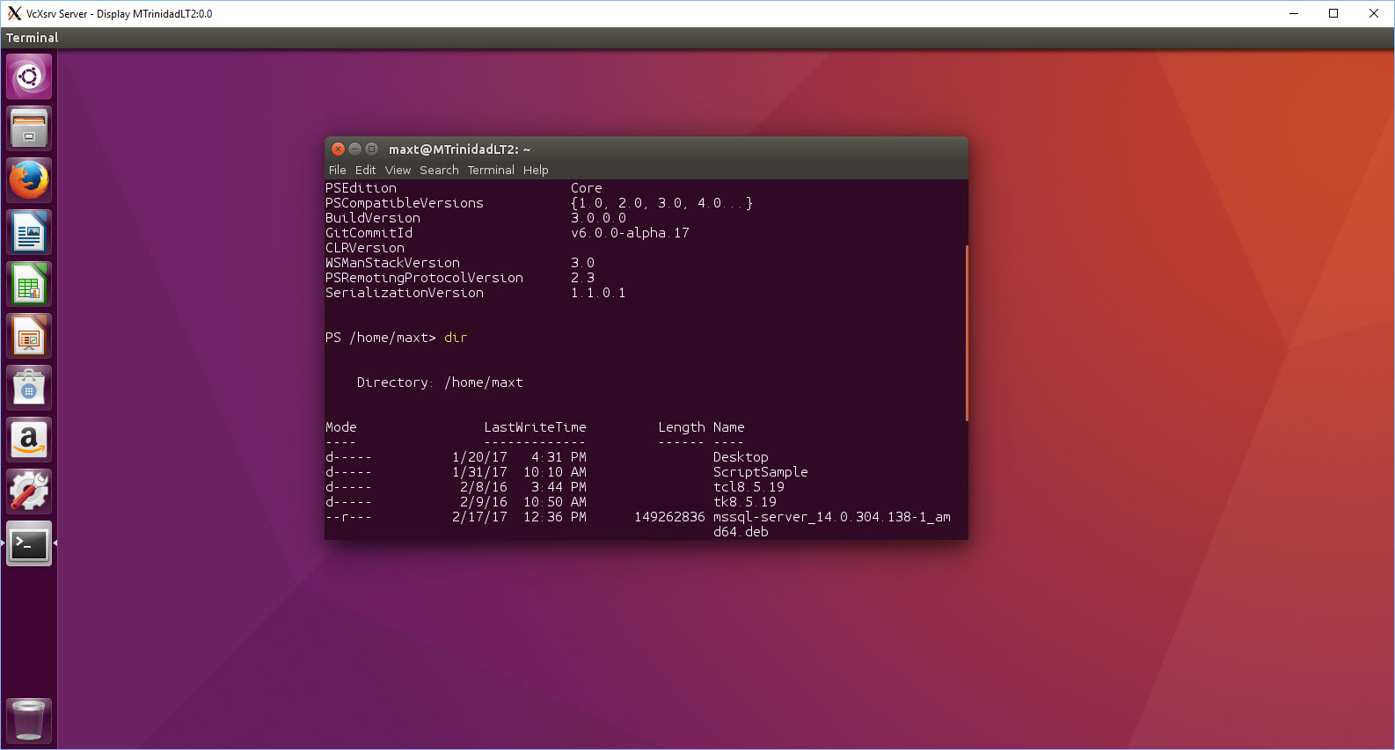Click the 'LastWriteTime' column header

(x=535, y=427)
